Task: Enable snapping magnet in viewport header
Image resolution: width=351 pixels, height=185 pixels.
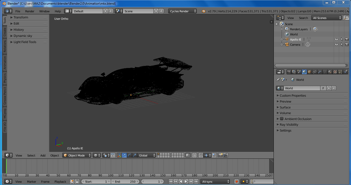Action: pyautogui.click(x=201, y=155)
